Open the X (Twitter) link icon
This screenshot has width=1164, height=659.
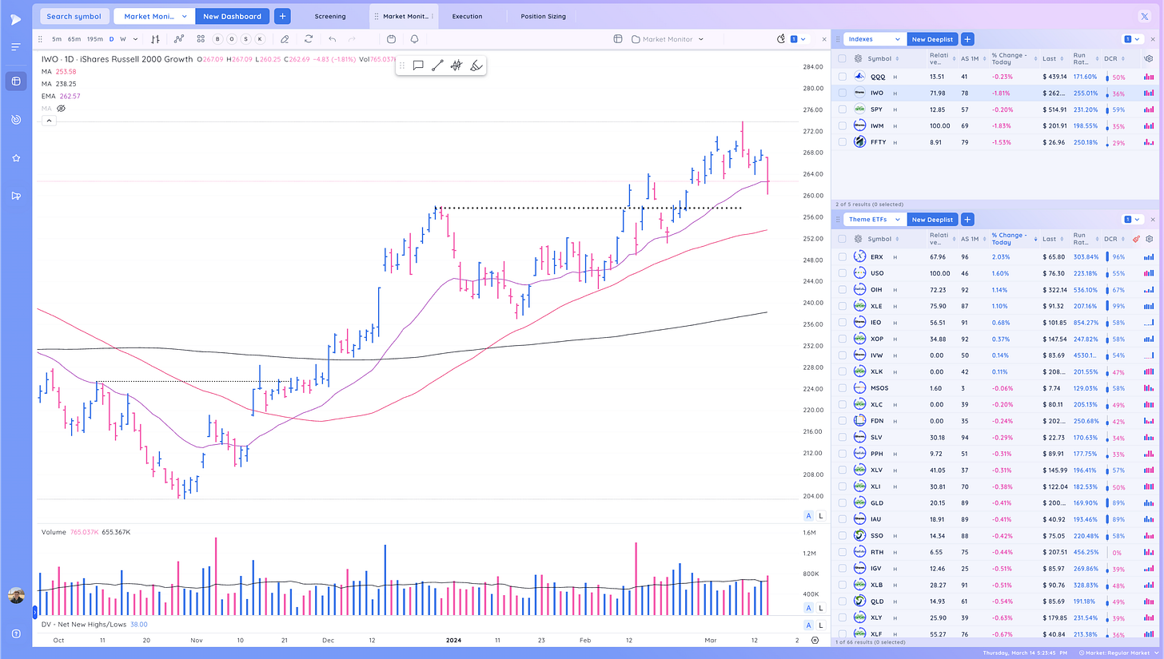pyautogui.click(x=1143, y=16)
